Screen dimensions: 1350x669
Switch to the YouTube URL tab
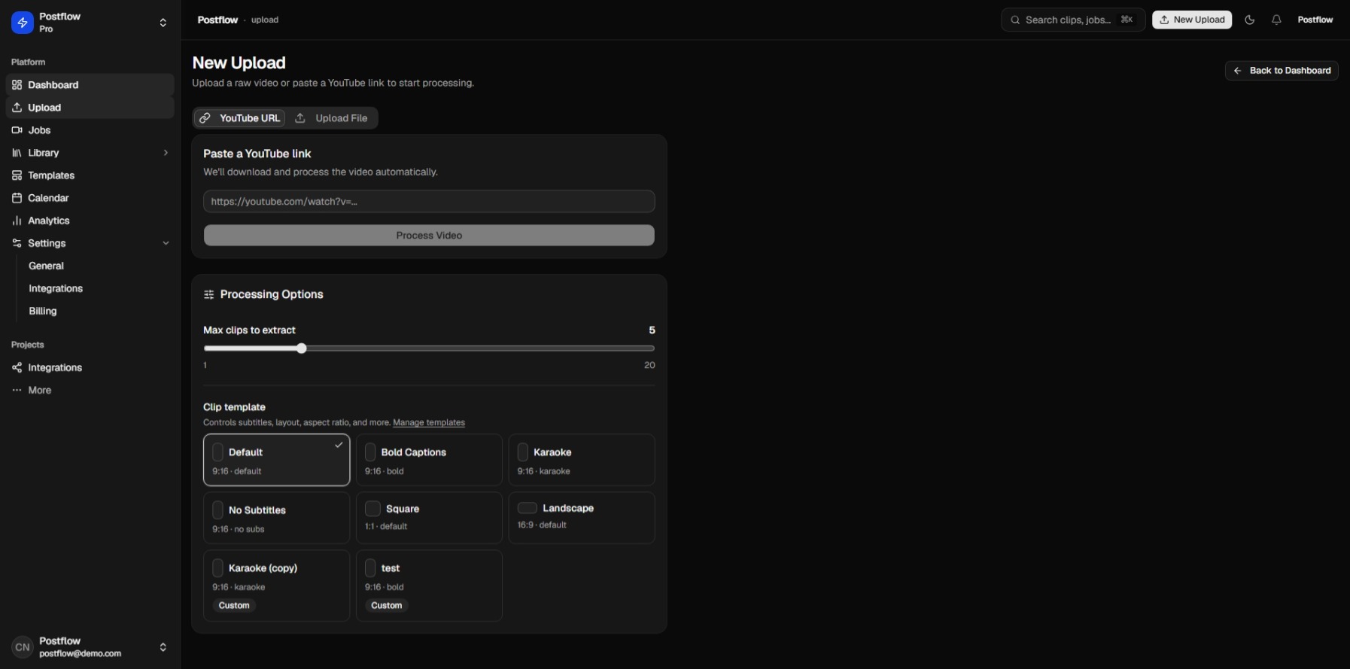point(240,118)
